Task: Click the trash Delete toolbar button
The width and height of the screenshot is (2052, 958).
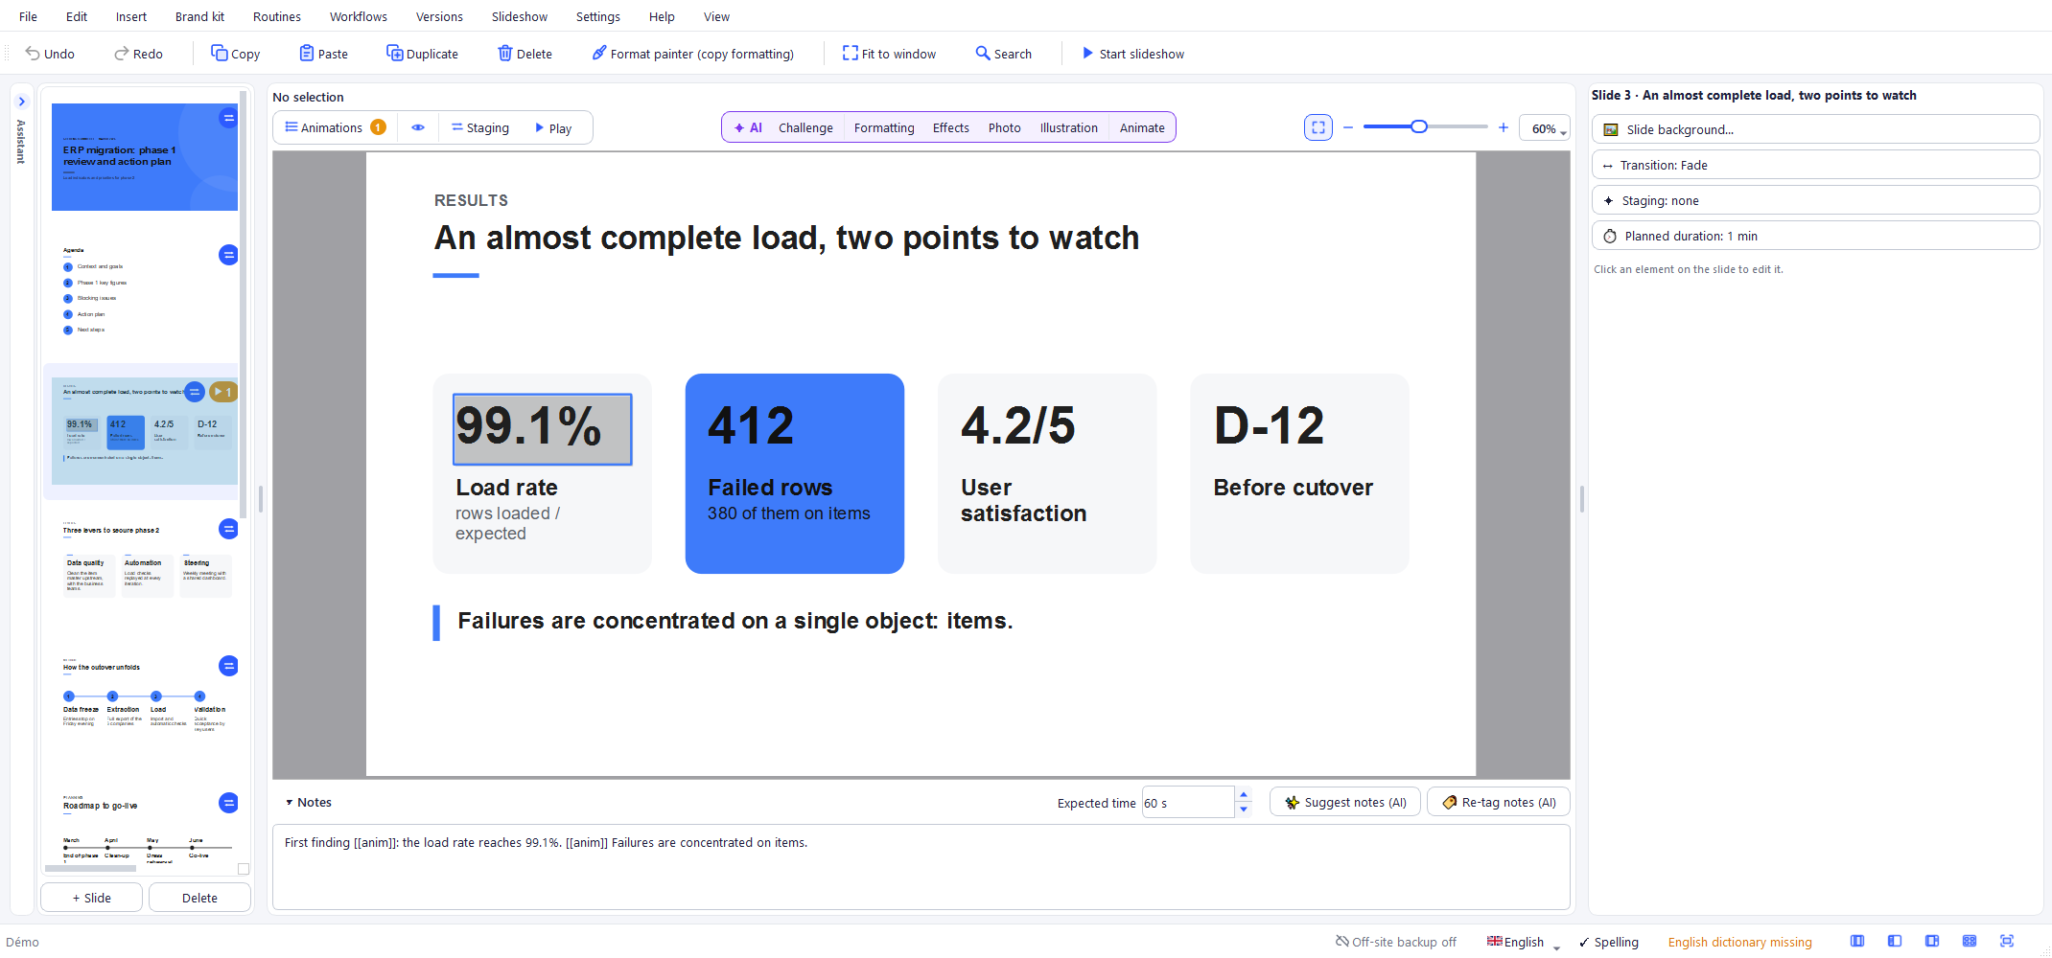Action: tap(525, 54)
